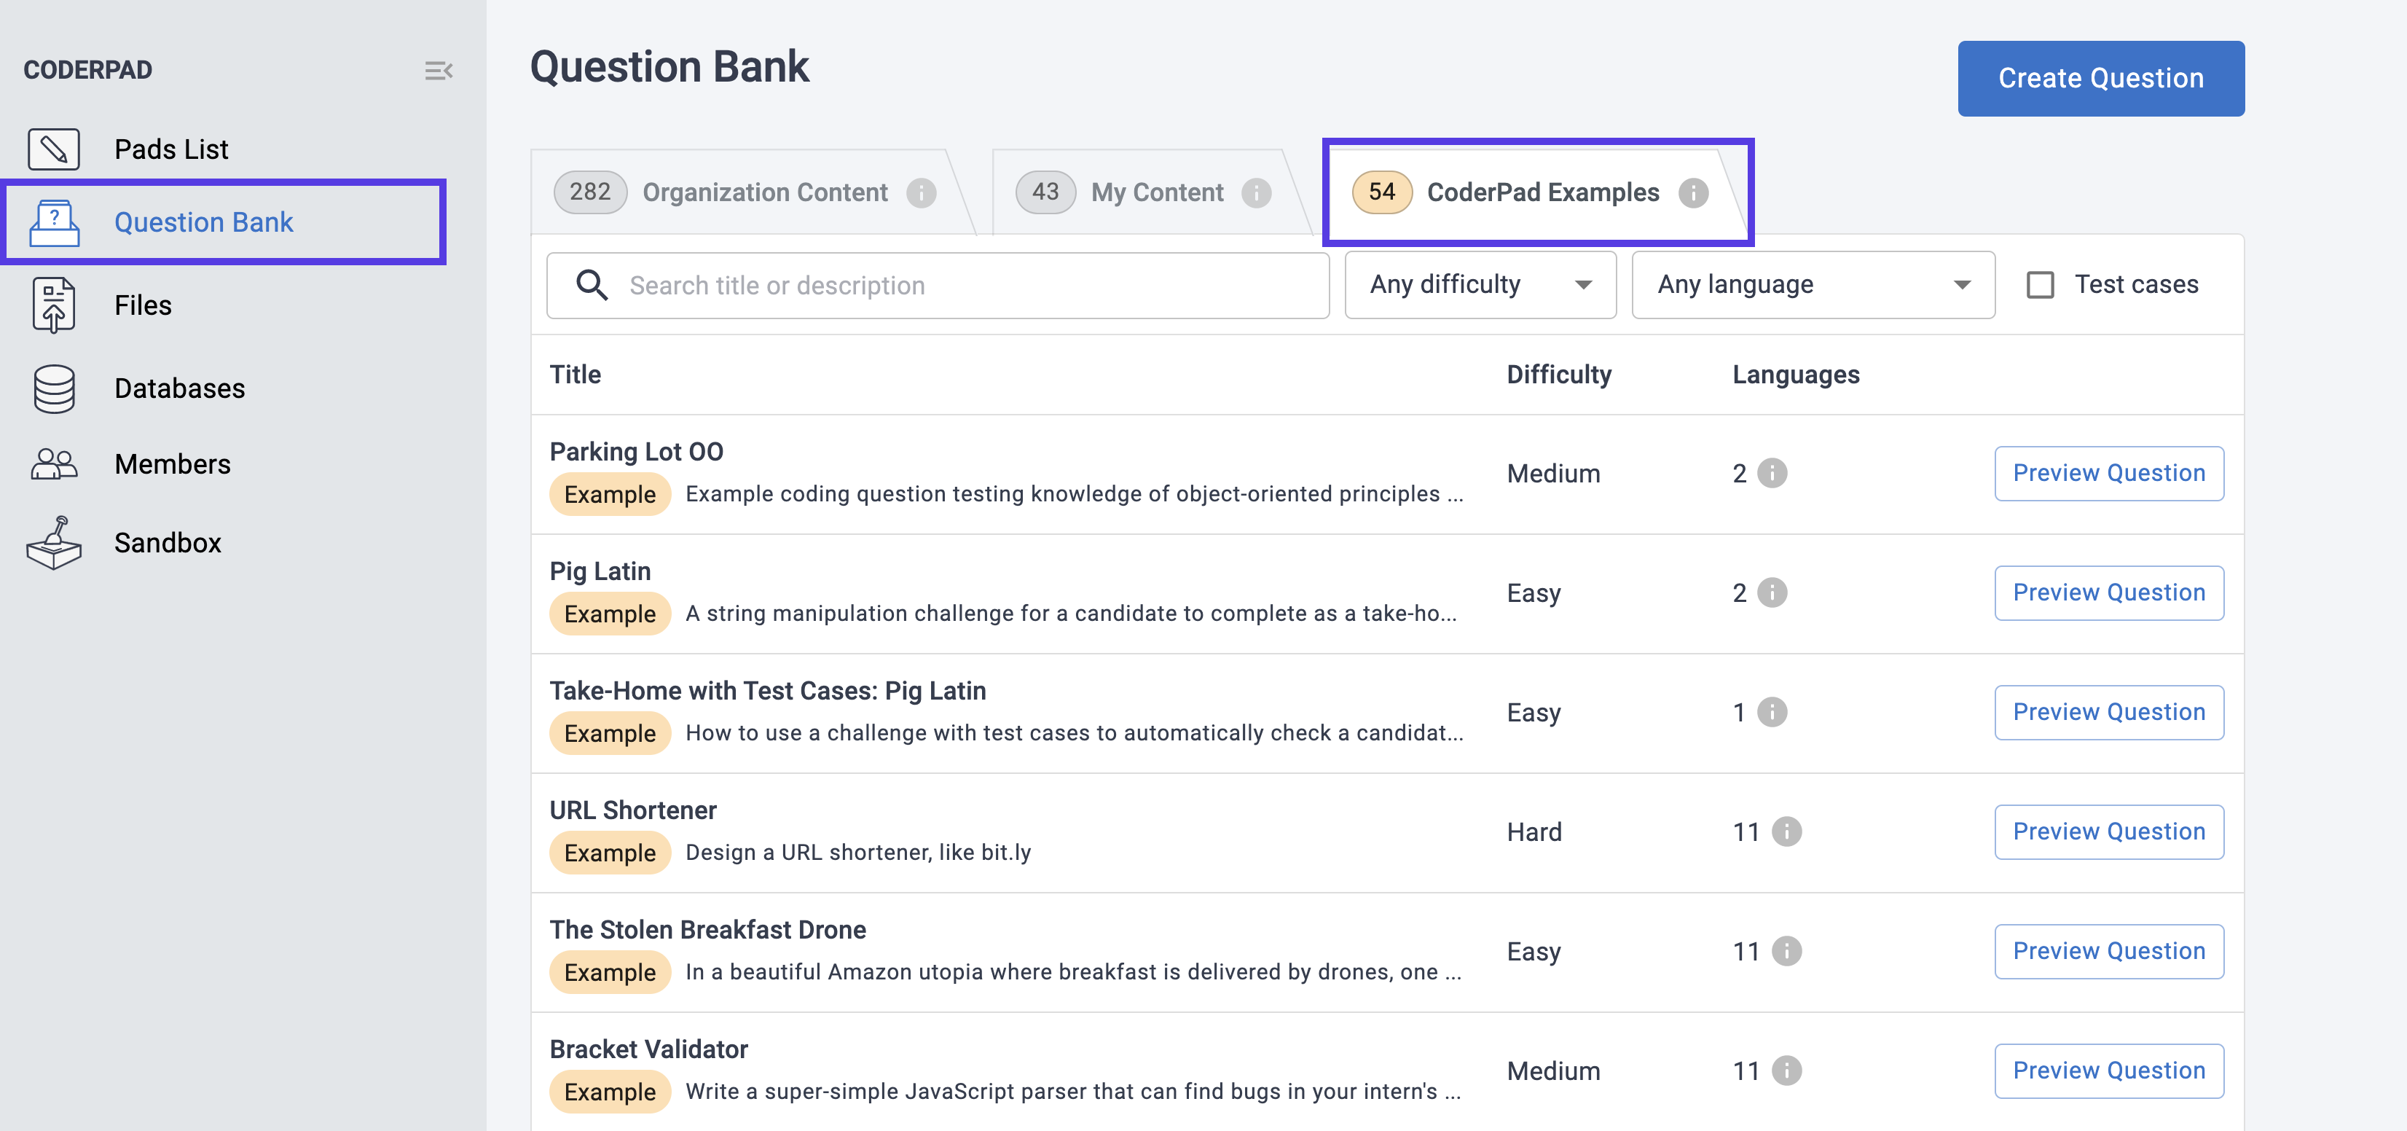Open the Sandbox shovel icon

click(54, 543)
